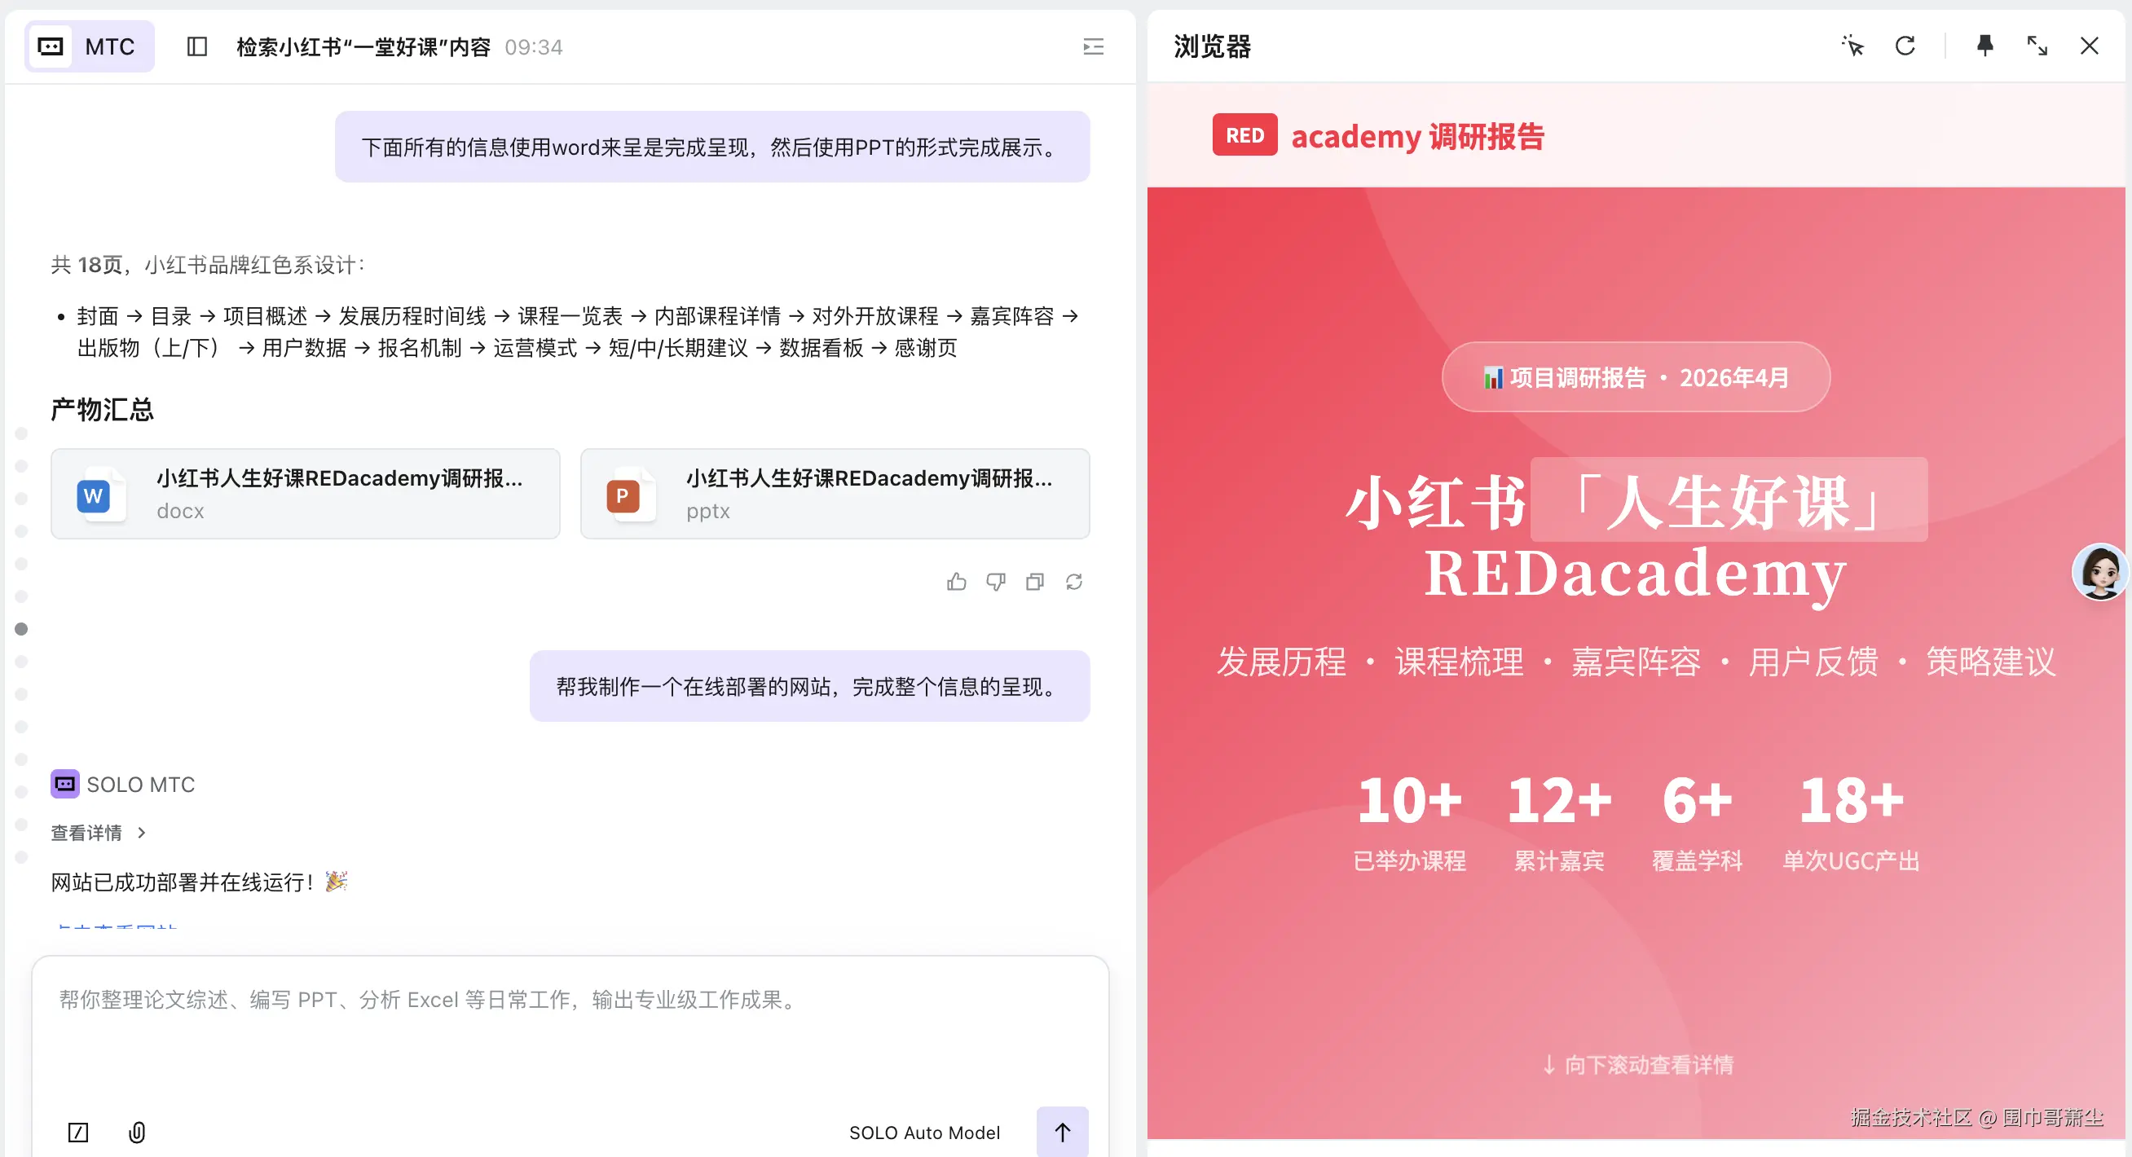Open the SOLO Auto Model selector
Viewport: 2132px width, 1157px height.
coord(924,1133)
